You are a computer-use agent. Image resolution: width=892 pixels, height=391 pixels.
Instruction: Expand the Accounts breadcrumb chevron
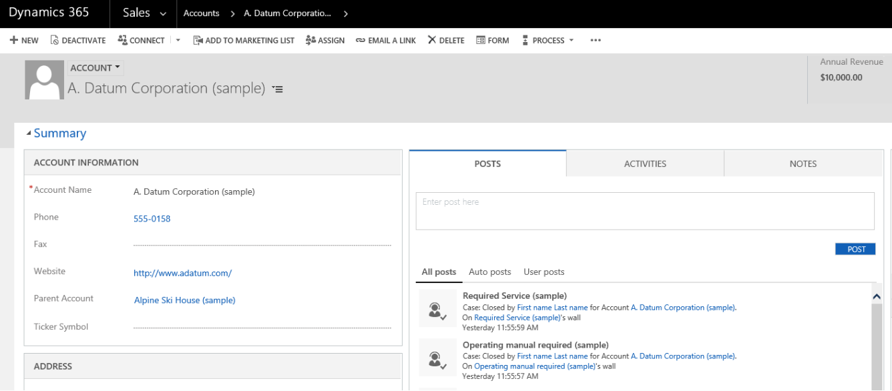[232, 14]
